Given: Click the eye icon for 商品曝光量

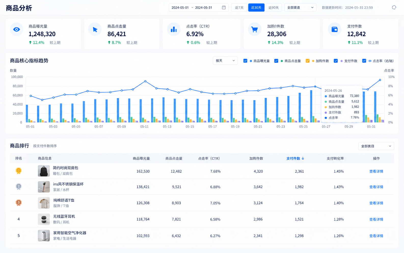Looking at the screenshot, I should click(17, 29).
